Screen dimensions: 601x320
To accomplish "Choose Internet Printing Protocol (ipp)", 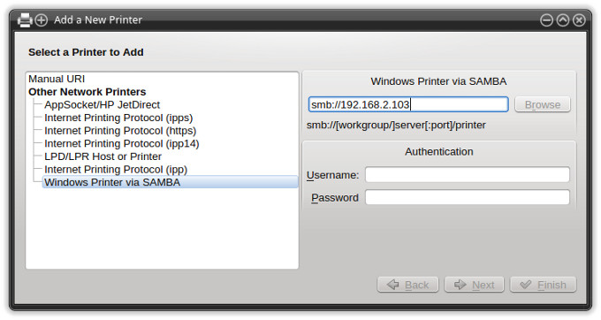I will click(116, 170).
